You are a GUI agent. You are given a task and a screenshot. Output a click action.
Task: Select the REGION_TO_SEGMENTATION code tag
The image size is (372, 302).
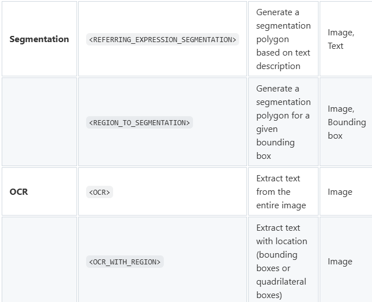[140, 122]
